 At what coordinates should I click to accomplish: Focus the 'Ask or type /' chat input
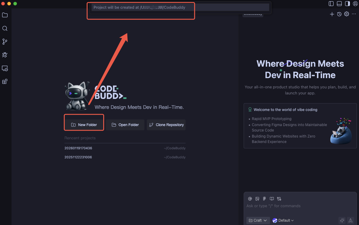click(x=300, y=206)
